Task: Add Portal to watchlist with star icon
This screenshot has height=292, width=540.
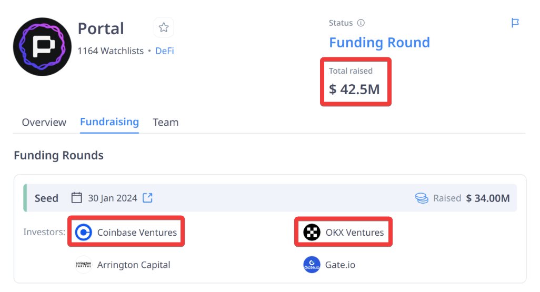Action: (x=164, y=27)
